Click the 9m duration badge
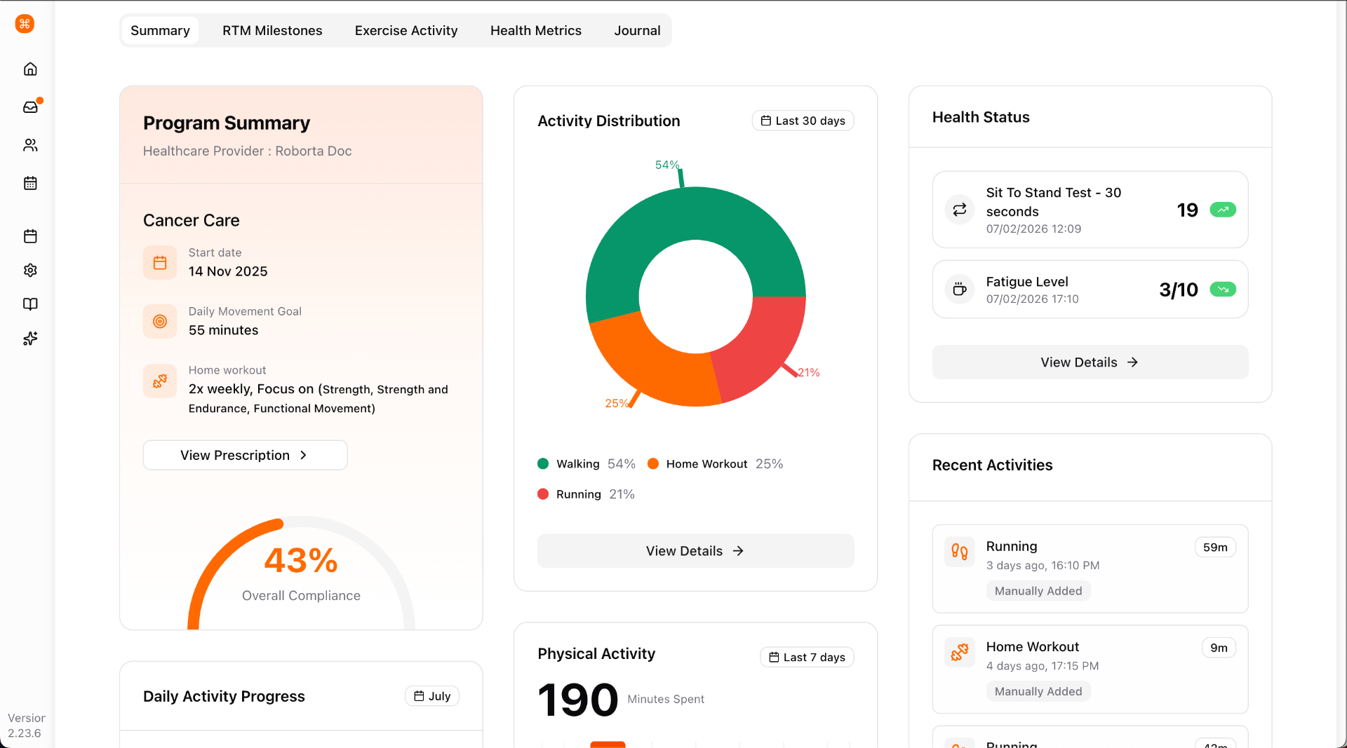 pos(1219,648)
